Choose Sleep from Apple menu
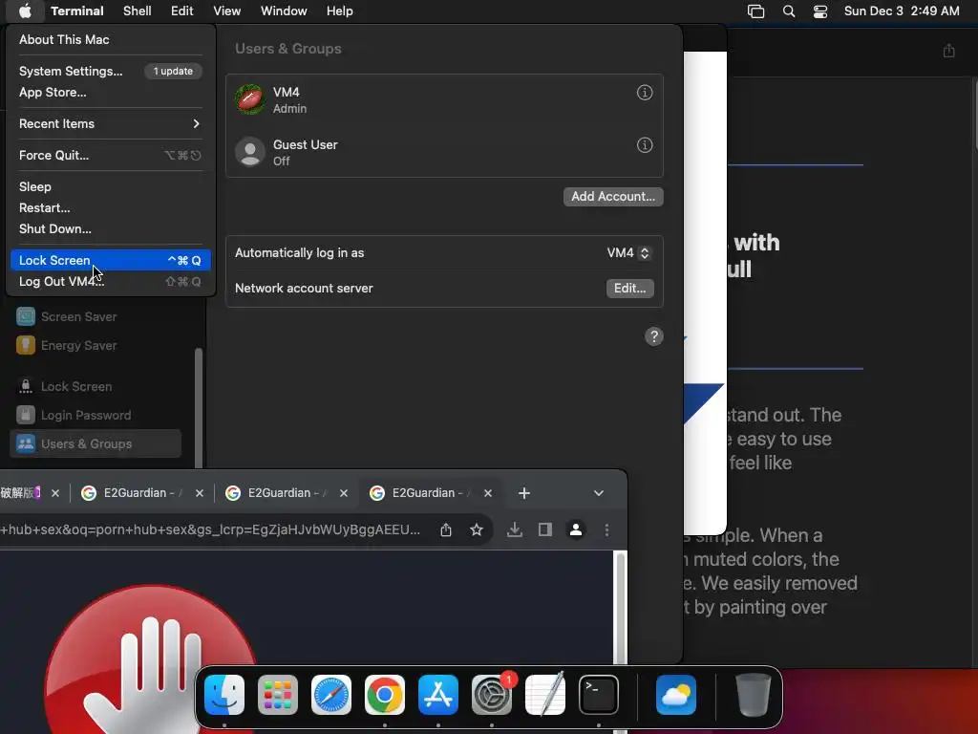This screenshot has height=734, width=978. point(111,186)
